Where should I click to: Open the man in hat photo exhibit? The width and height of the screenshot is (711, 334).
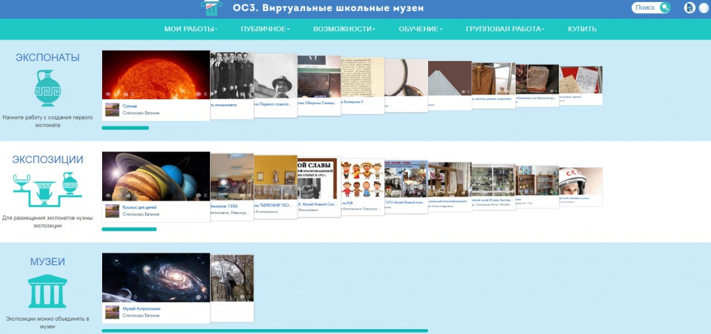[275, 76]
